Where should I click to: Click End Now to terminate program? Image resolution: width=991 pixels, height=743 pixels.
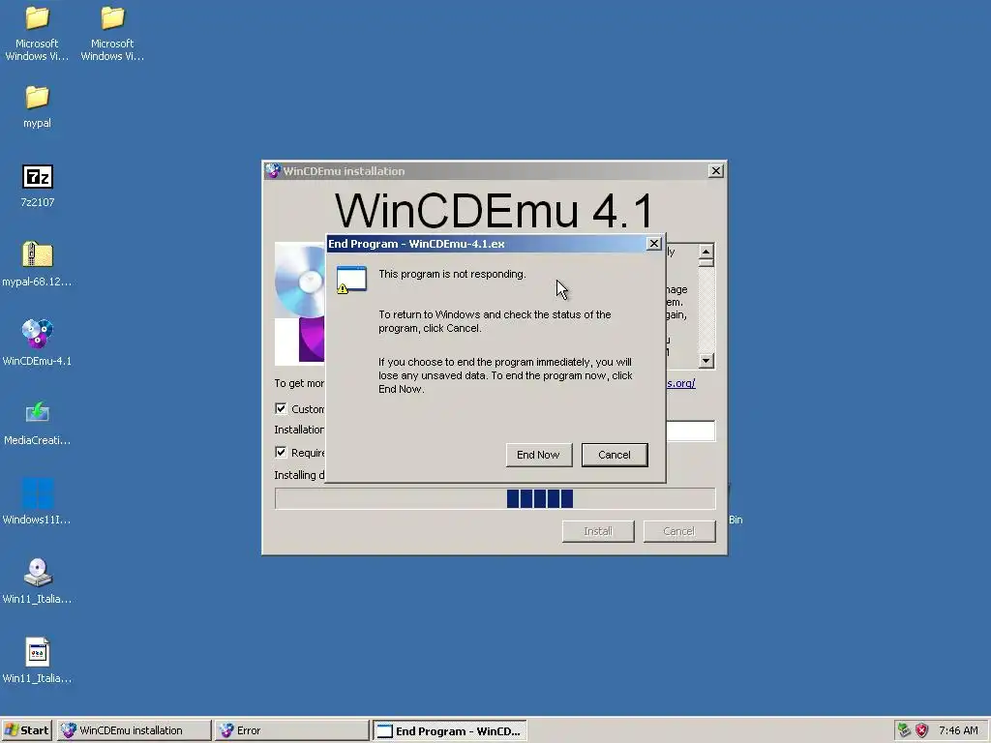click(538, 455)
